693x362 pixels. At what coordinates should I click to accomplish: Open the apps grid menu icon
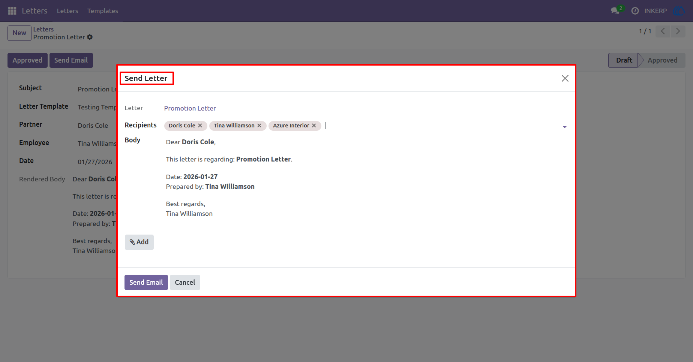12,11
